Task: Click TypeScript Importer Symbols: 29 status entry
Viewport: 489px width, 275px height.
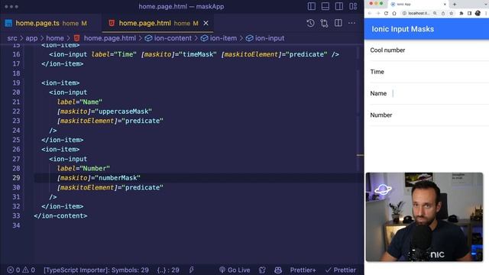Action: (x=96, y=270)
